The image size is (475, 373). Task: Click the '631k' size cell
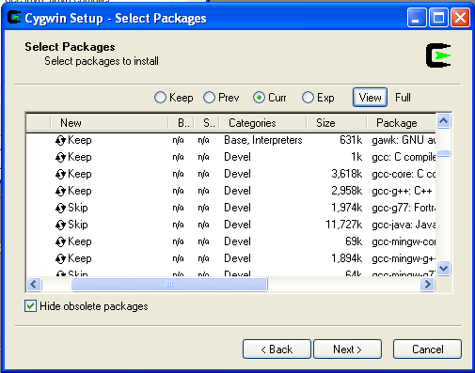tap(351, 140)
